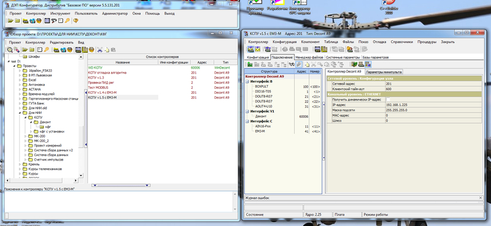The width and height of the screenshot is (491, 226).
Task: Expand the 'МК-200' folder in project tree
Action: [x=25, y=137]
